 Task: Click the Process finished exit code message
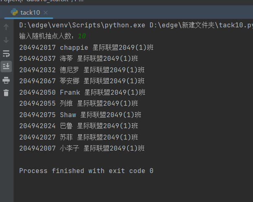pyautogui.click(x=86, y=171)
